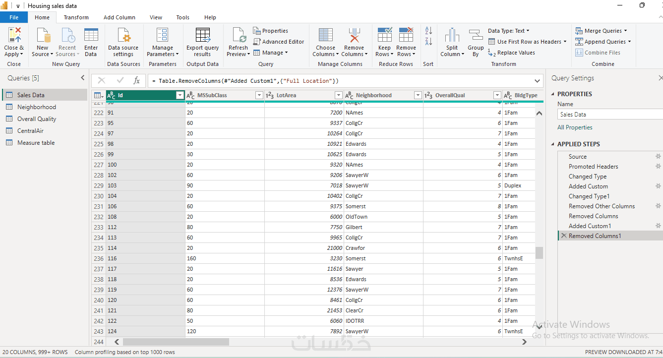Viewport: 663px width, 358px height.
Task: Expand the formula bar with the chevron
Action: click(538, 81)
